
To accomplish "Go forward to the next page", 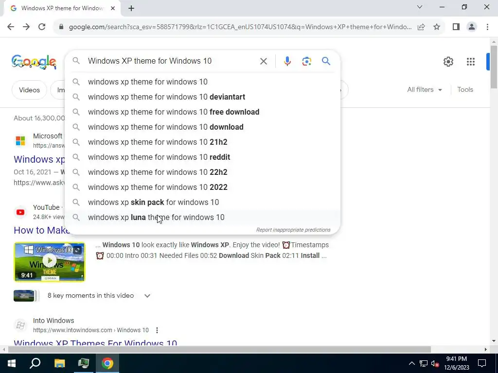I will coord(26,27).
